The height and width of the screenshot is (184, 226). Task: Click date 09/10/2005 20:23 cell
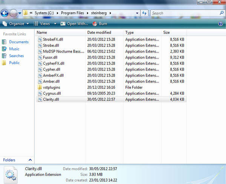(x=101, y=94)
